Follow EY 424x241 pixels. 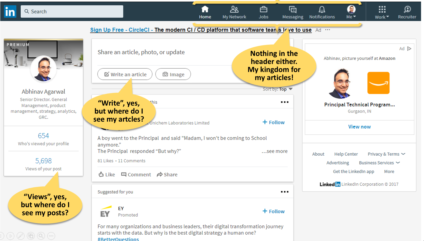(273, 211)
